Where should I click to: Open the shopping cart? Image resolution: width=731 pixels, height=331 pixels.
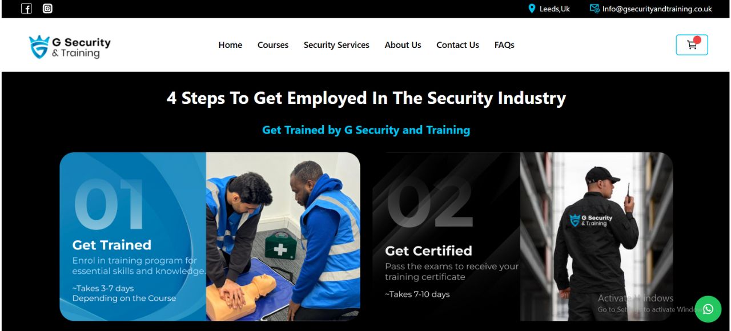click(692, 45)
